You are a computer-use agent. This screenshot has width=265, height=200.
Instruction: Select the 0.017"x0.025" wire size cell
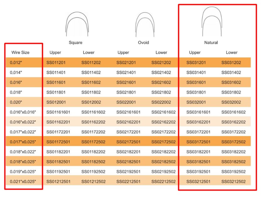pos(23,142)
